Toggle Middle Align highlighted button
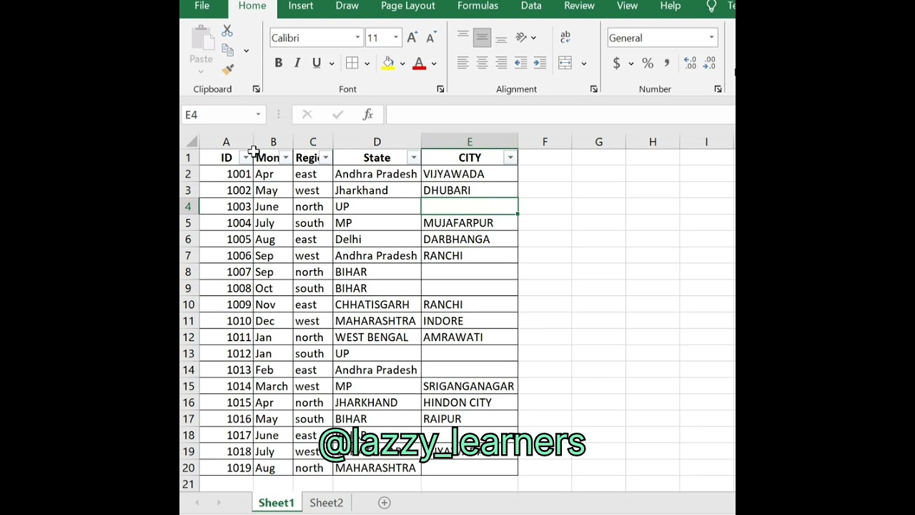The width and height of the screenshot is (915, 515). click(482, 37)
